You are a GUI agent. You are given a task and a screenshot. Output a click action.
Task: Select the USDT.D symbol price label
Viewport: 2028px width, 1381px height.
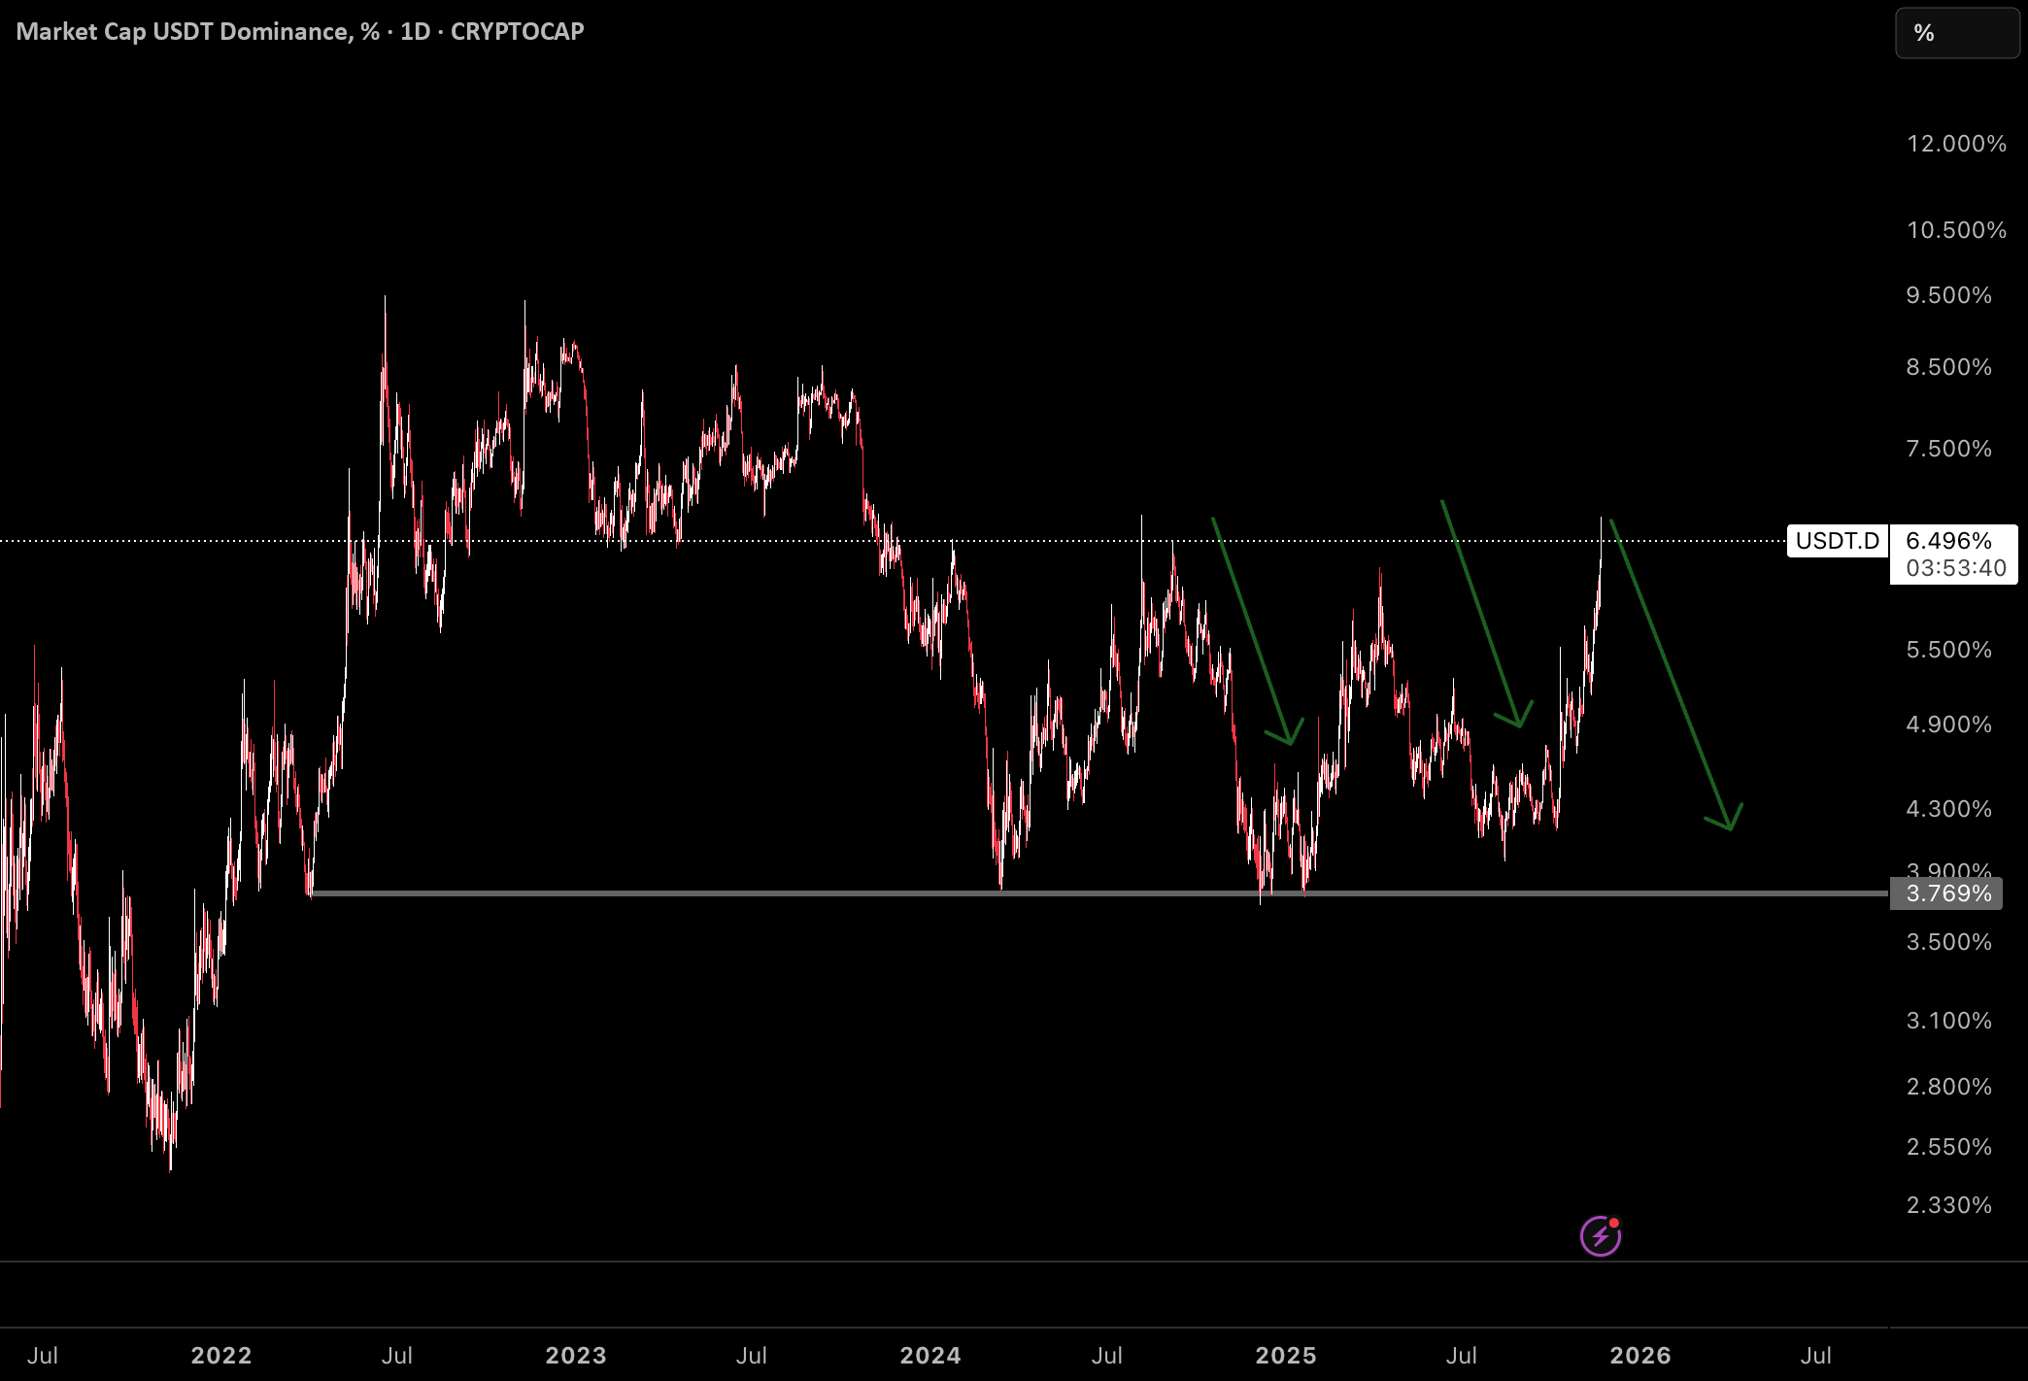(1838, 541)
